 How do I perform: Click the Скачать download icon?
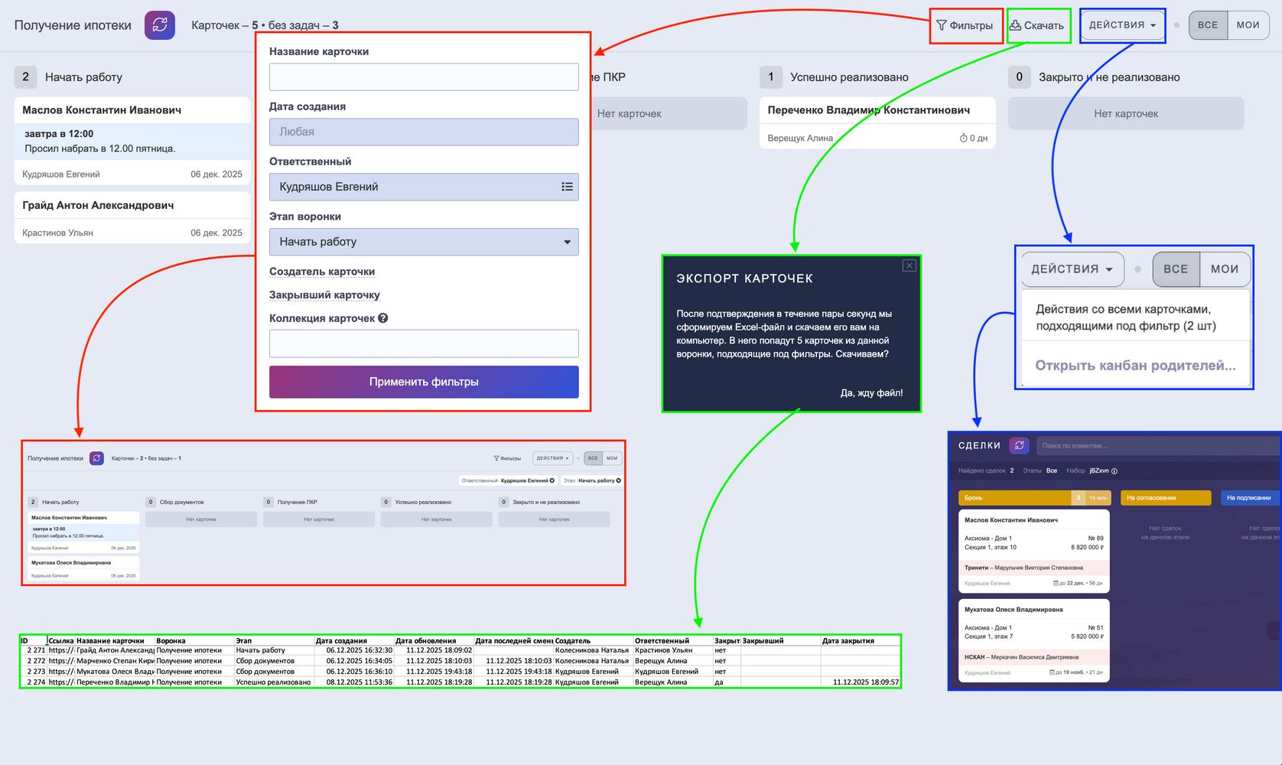tap(1016, 25)
